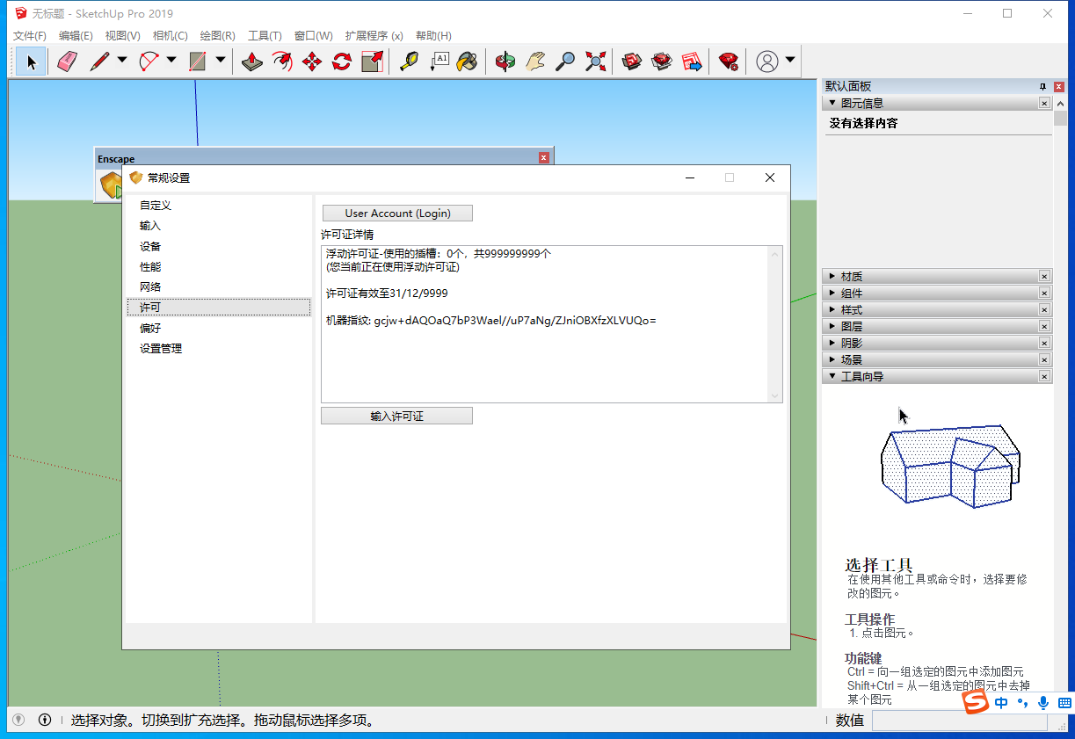The image size is (1075, 739).
Task: Open the 相机 menu
Action: point(170,35)
